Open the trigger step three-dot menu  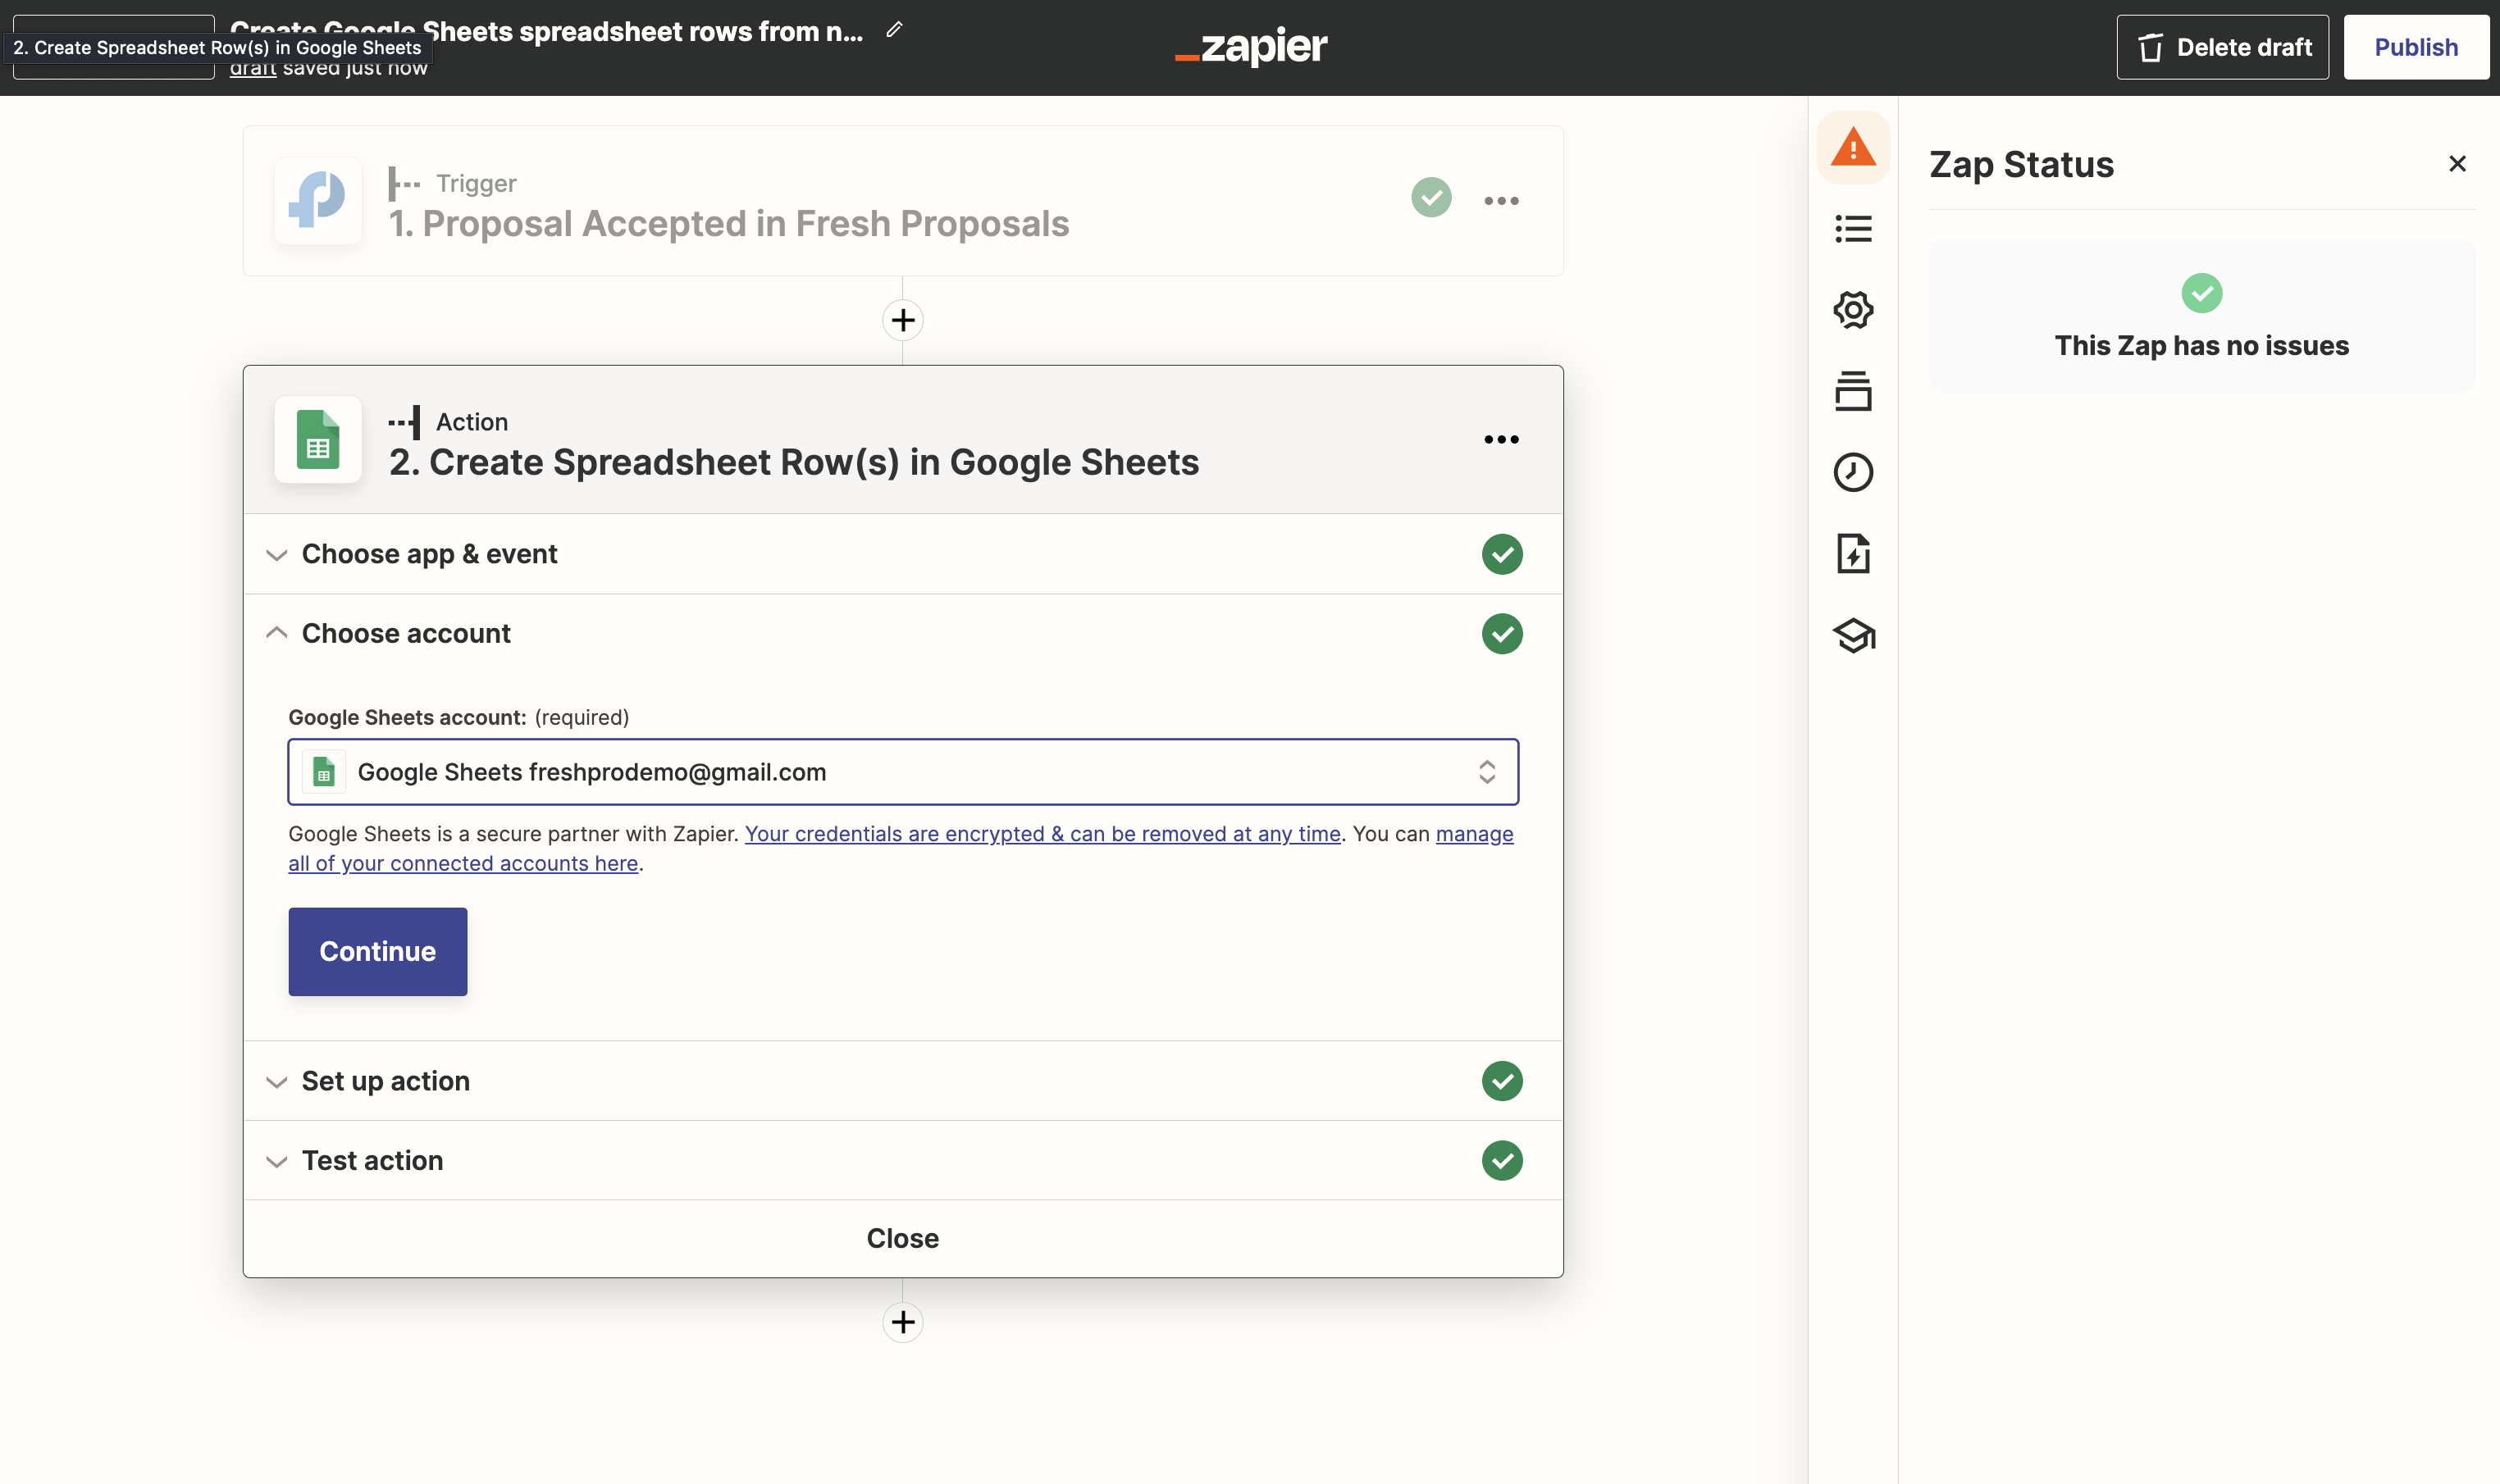click(1501, 201)
